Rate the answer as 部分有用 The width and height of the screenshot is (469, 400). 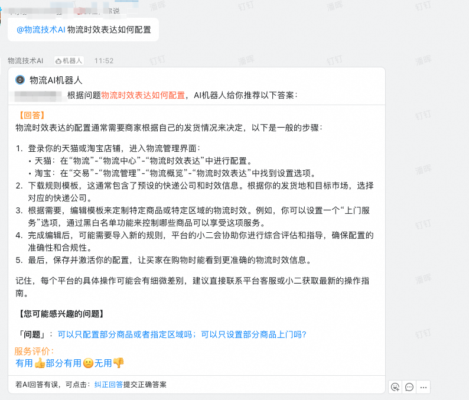tap(64, 363)
